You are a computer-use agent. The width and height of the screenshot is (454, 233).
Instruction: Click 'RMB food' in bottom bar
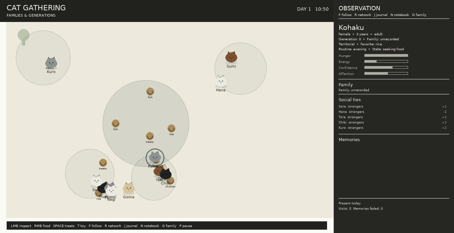[x=42, y=226]
